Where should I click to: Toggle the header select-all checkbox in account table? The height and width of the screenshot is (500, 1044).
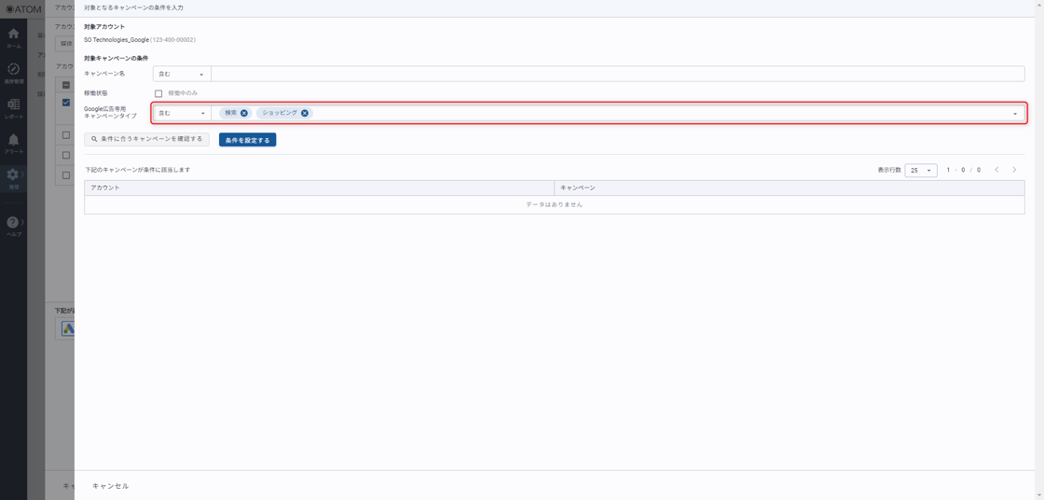tap(66, 85)
